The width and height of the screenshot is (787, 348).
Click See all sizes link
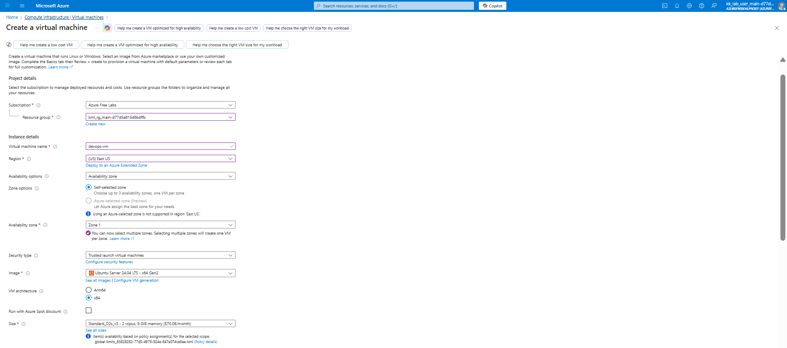click(x=96, y=330)
